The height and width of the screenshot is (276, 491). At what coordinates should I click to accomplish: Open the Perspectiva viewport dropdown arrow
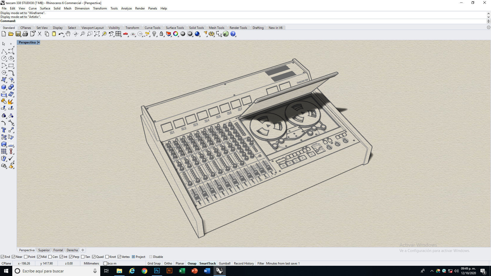tap(39, 42)
